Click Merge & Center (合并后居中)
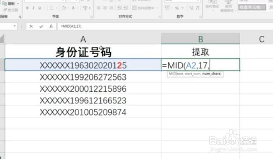The width and height of the screenshot is (273, 159). (144, 8)
